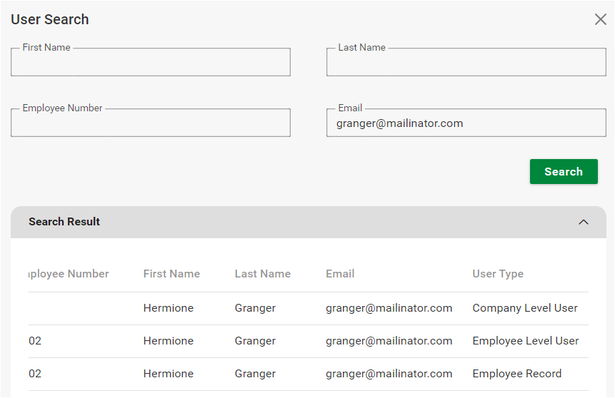Sort results by Email column header
This screenshot has width=615, height=398.
pyautogui.click(x=340, y=274)
